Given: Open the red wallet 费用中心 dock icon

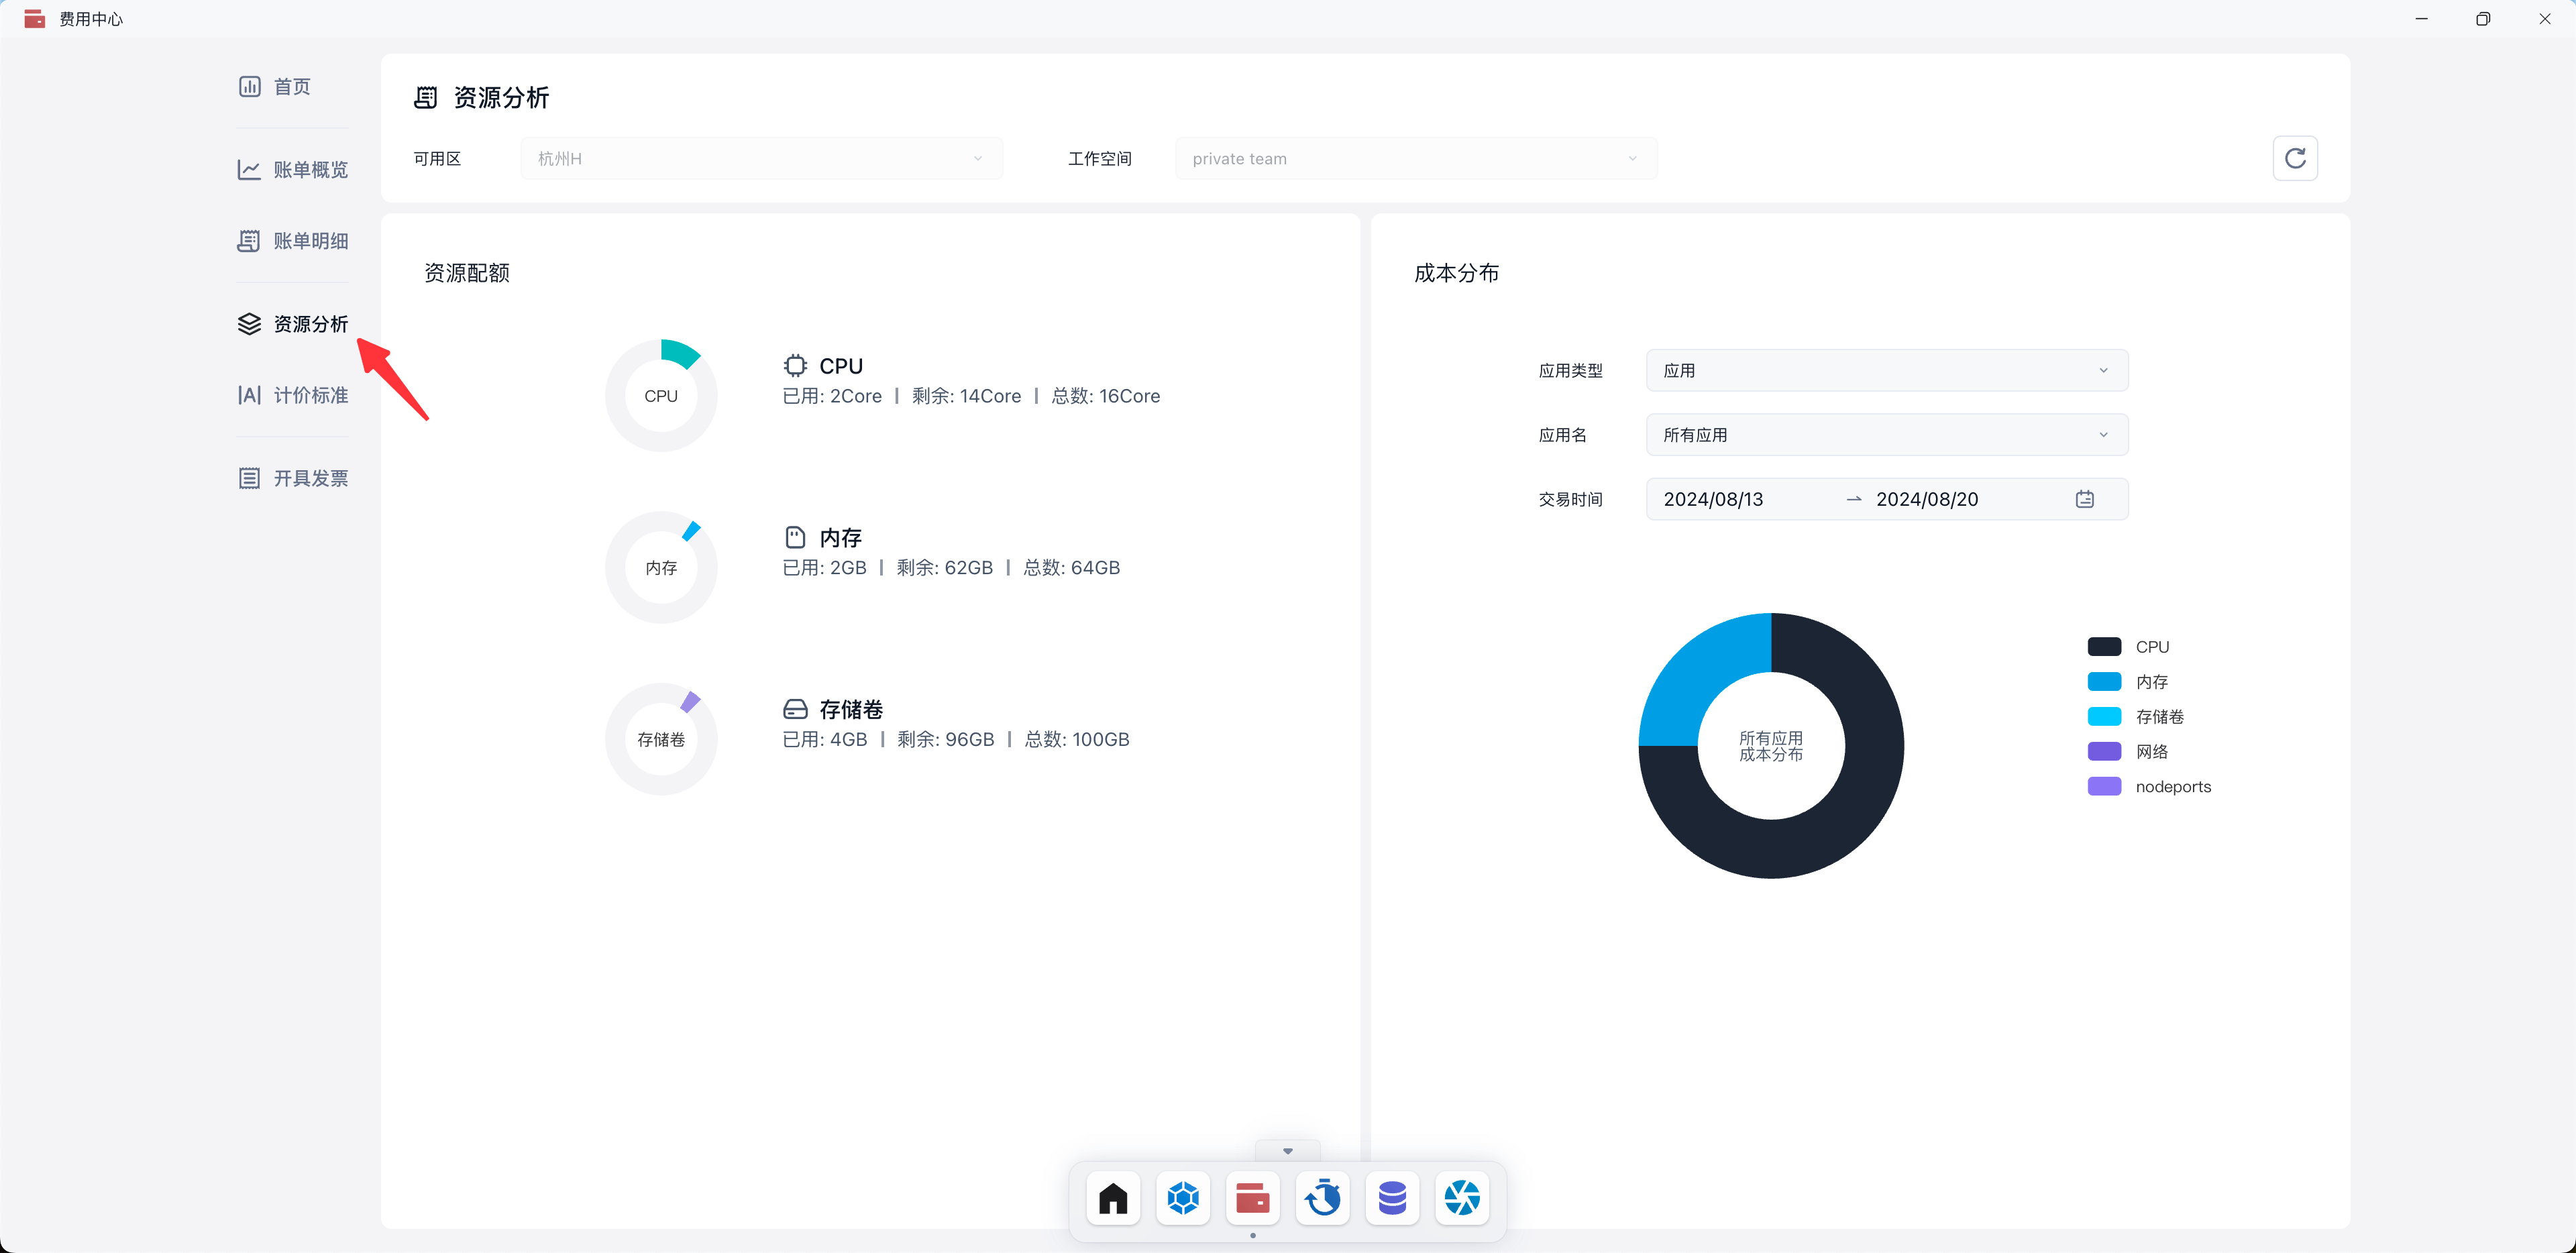Looking at the screenshot, I should click(x=1253, y=1198).
